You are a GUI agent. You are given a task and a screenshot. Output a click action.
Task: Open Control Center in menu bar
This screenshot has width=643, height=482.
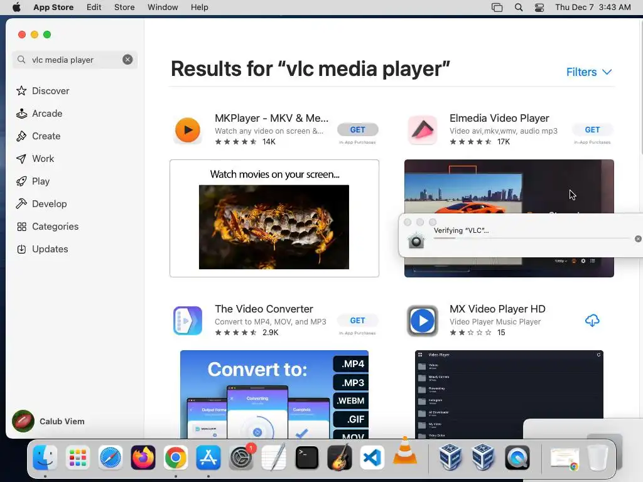pos(539,8)
